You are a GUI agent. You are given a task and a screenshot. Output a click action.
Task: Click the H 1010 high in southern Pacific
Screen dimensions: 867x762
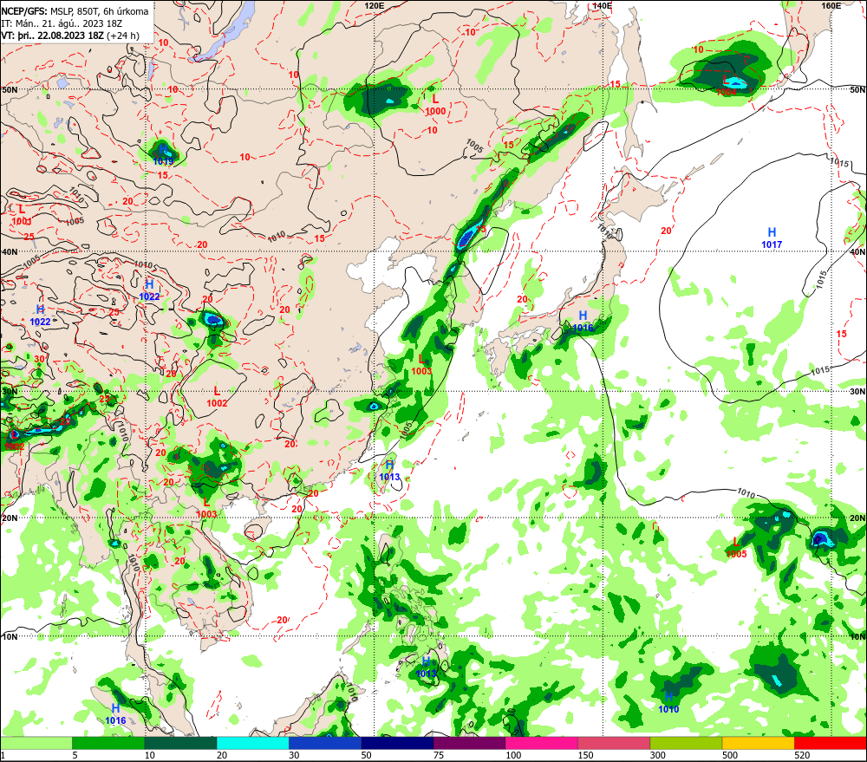click(x=668, y=702)
